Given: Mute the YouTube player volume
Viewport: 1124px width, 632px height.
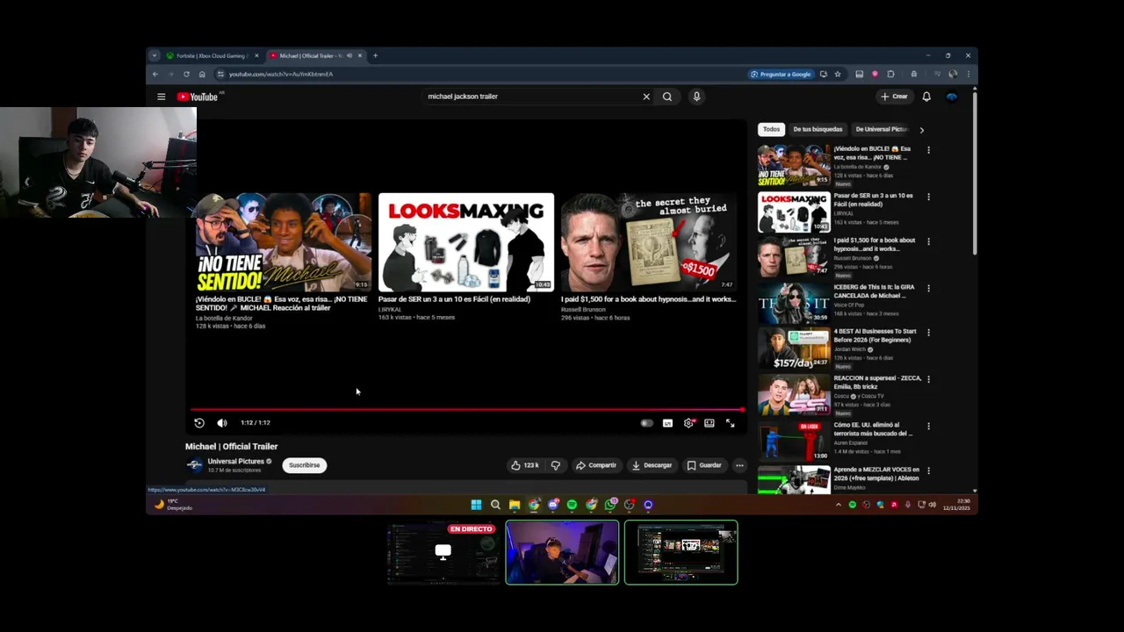Looking at the screenshot, I should (222, 423).
